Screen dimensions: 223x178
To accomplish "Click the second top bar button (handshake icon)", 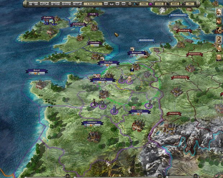I will click(x=44, y=4).
